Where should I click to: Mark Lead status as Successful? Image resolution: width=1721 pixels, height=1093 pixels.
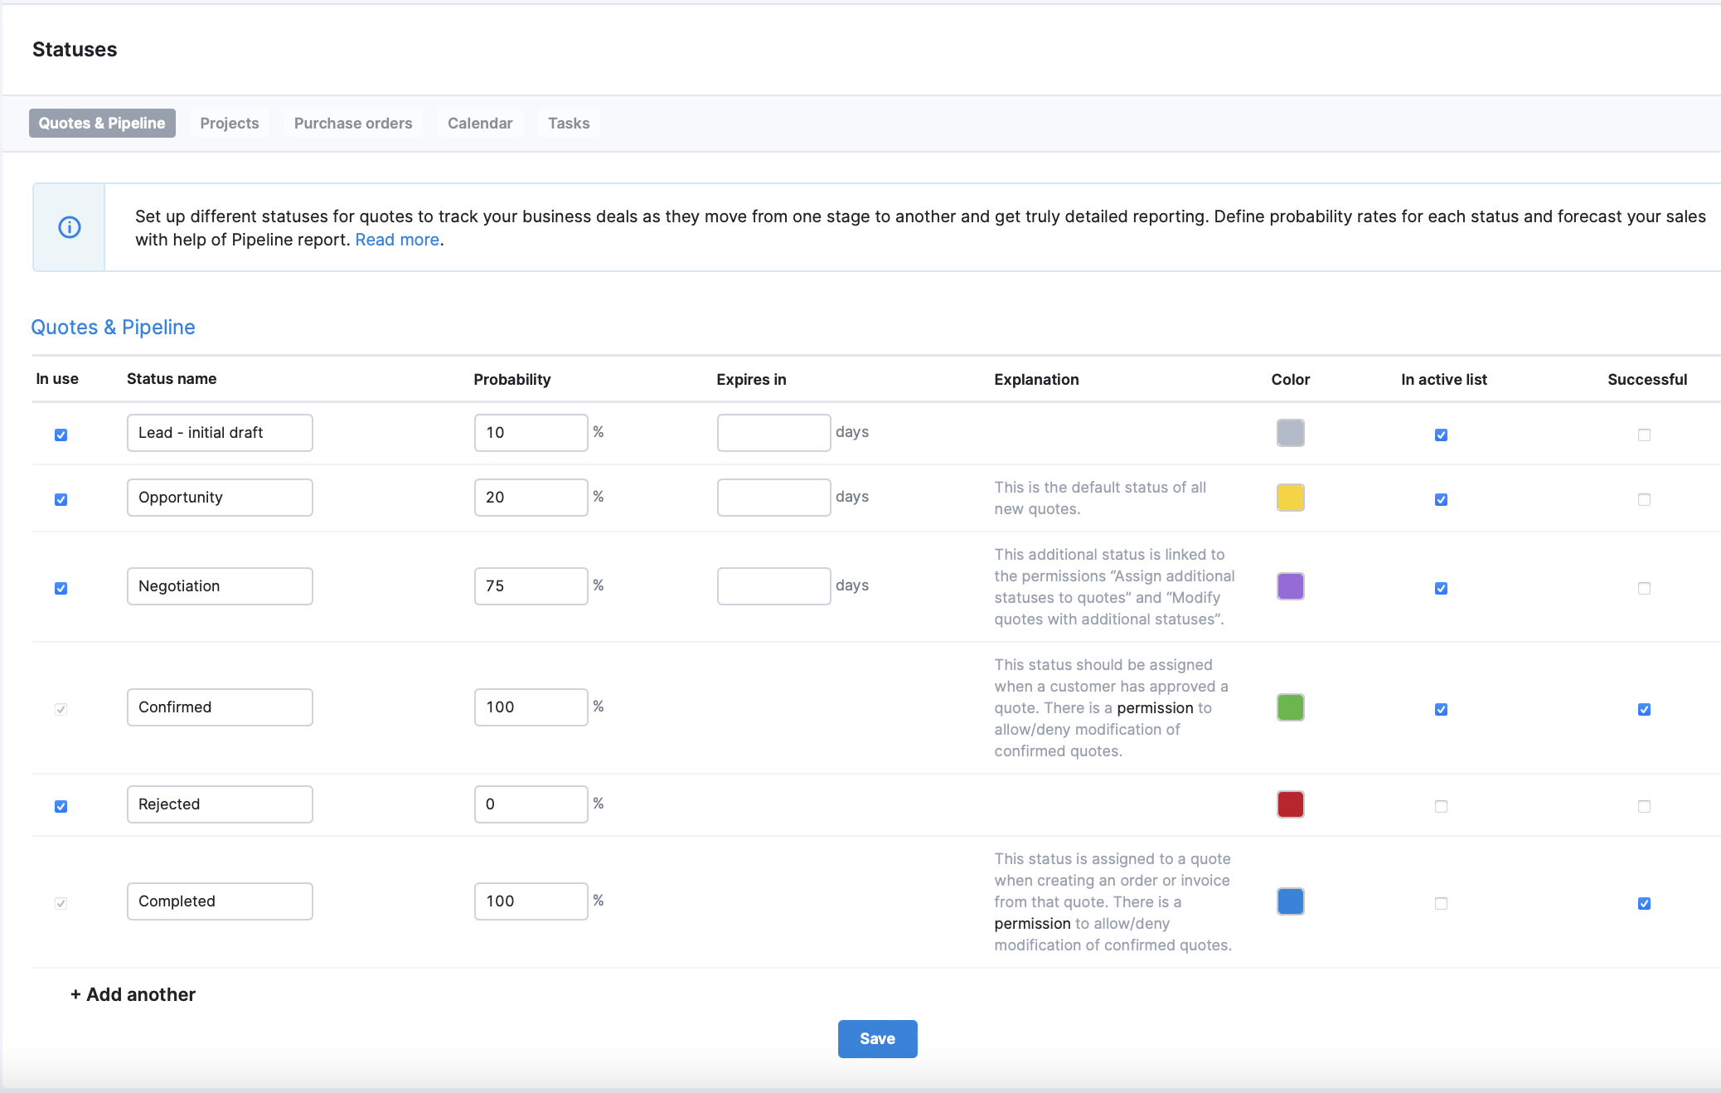click(x=1644, y=434)
